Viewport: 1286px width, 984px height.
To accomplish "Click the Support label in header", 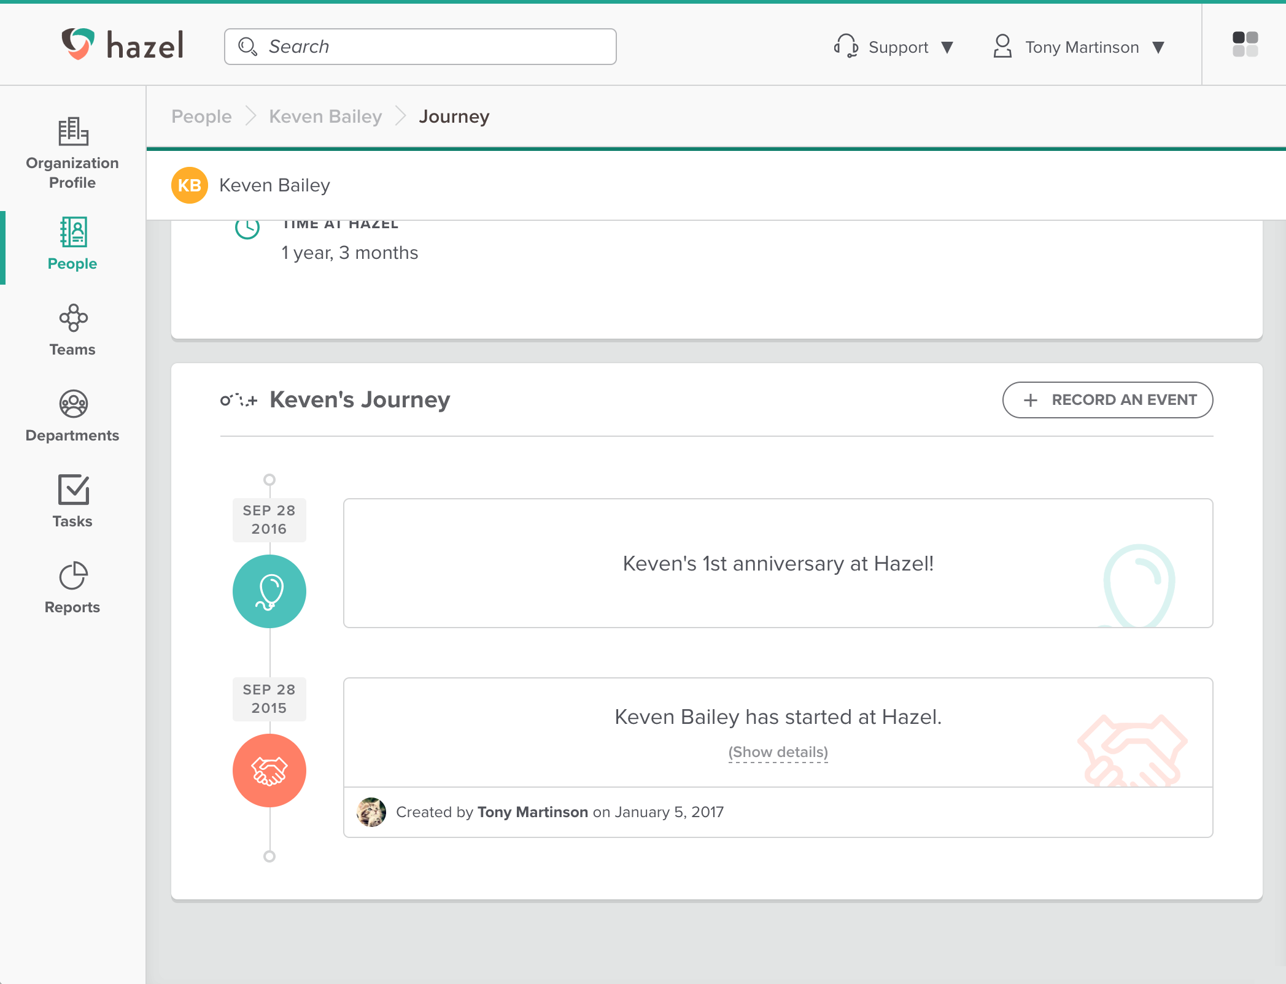I will tap(898, 47).
